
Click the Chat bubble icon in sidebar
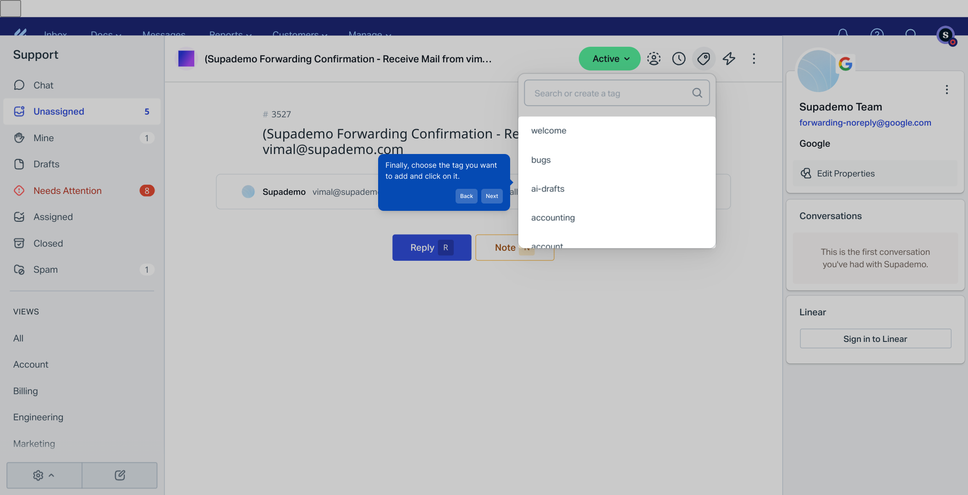click(x=19, y=85)
